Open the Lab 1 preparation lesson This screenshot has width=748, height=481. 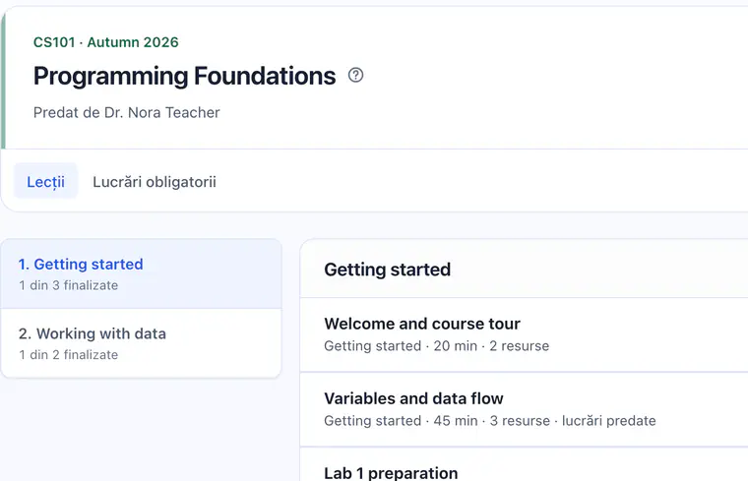[x=524, y=465]
